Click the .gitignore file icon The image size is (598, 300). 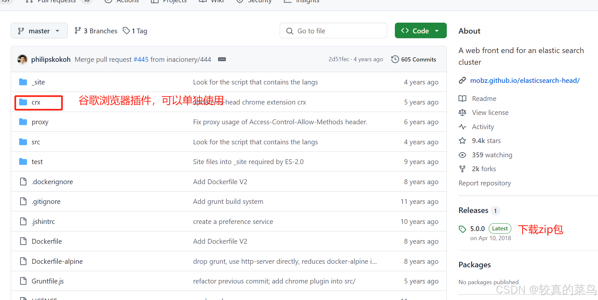click(23, 201)
